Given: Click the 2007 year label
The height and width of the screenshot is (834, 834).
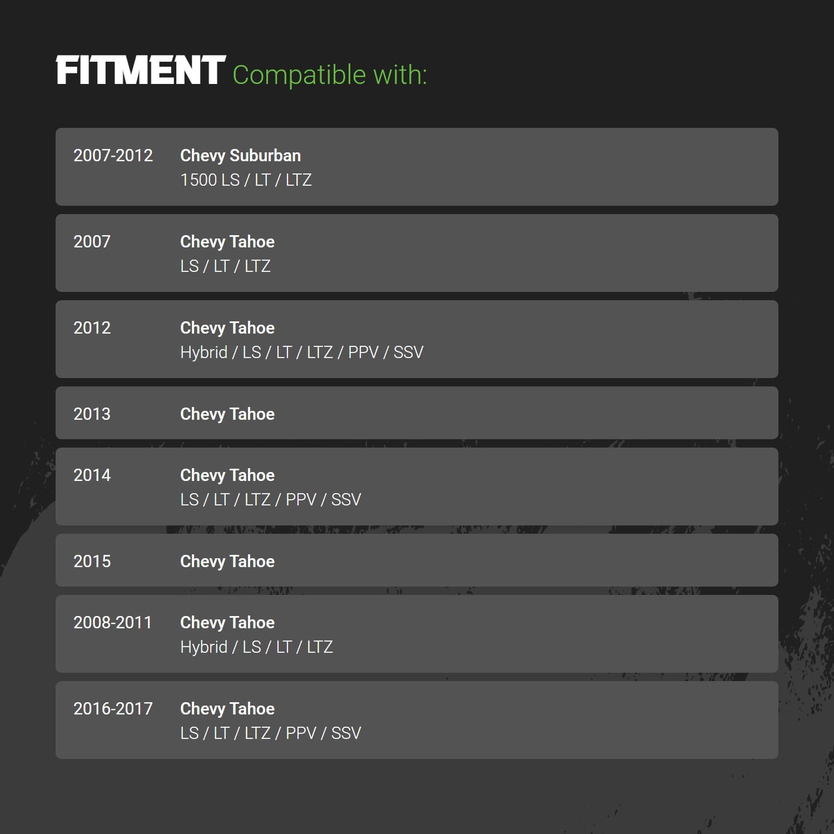Looking at the screenshot, I should 92,242.
